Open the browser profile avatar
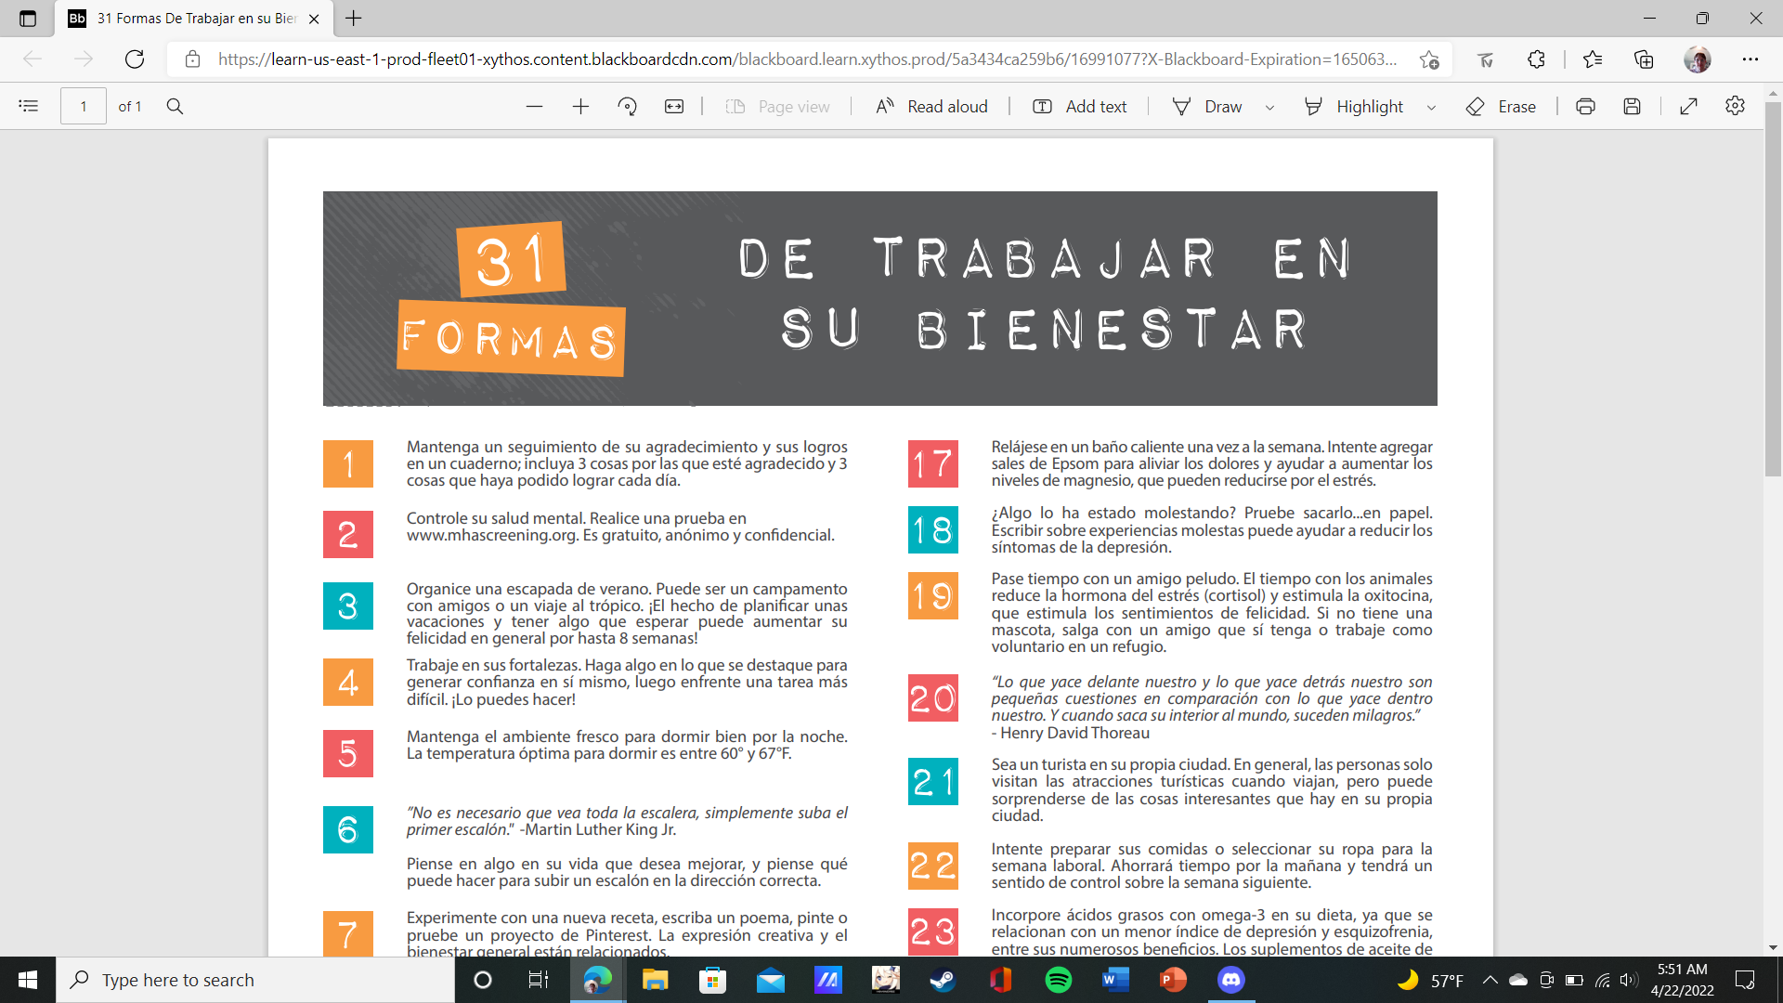This screenshot has height=1003, width=1783. [1697, 59]
